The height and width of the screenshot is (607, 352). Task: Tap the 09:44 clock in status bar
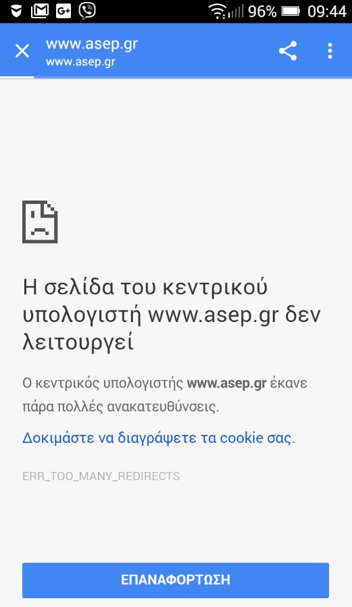point(327,11)
